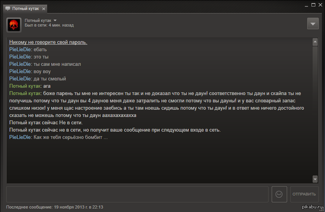Click the speech bubble icon on the chat tab

click(7, 8)
